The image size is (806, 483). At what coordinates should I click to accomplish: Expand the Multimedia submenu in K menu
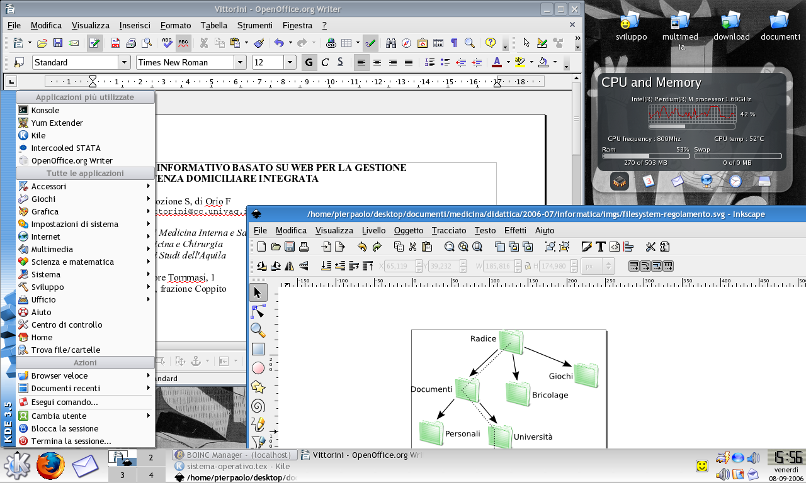click(85, 249)
